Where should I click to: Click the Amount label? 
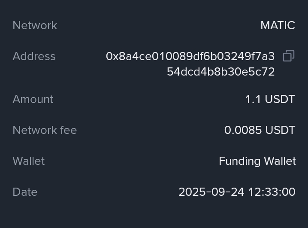click(33, 99)
